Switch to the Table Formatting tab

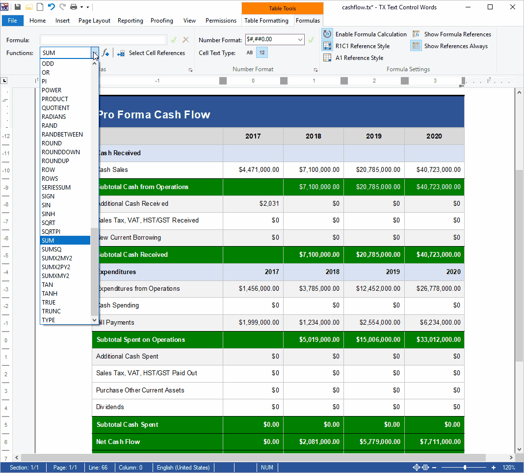(x=267, y=21)
